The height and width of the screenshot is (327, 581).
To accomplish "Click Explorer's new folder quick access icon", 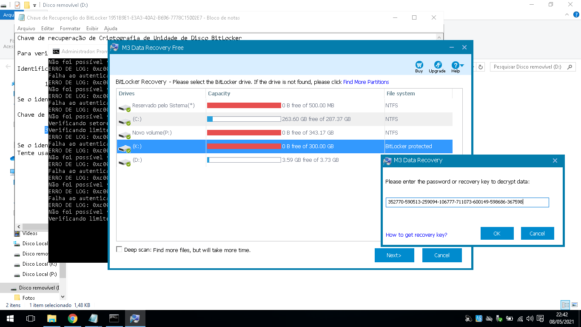I will [x=27, y=5].
